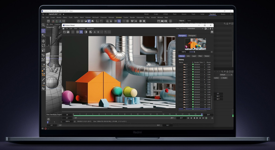
Task: Select the Move tool in left toolbar
Action: pos(43,41)
